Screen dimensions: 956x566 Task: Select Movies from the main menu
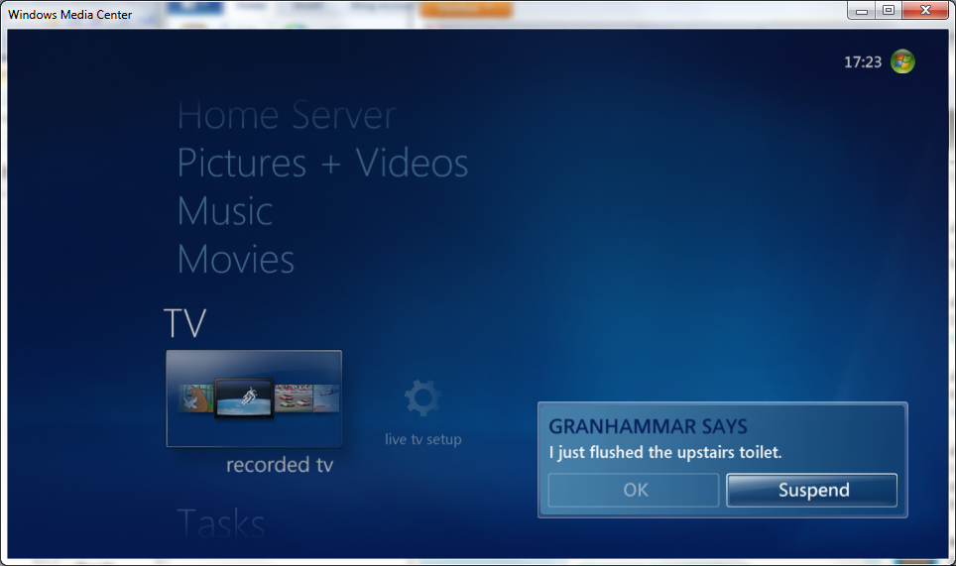236,259
